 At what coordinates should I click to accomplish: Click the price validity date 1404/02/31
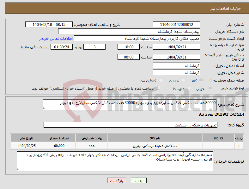click(176, 57)
